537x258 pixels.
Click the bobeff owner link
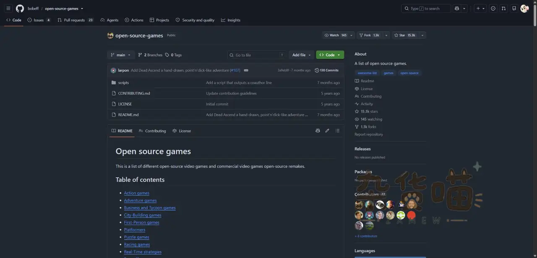(x=33, y=8)
